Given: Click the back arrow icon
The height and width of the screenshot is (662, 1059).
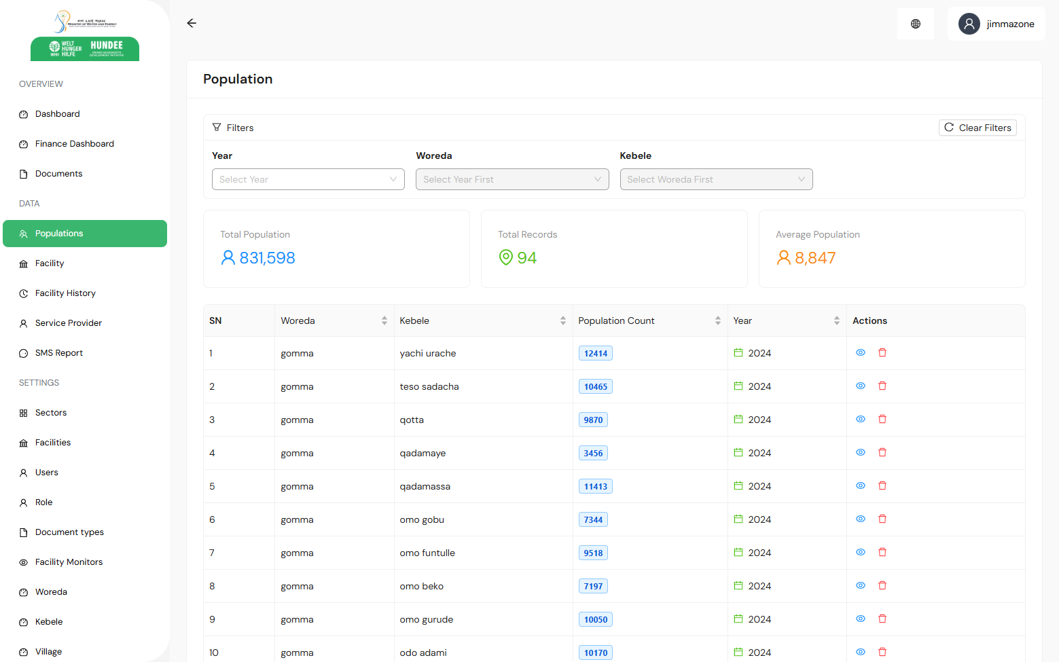Looking at the screenshot, I should pyautogui.click(x=192, y=23).
